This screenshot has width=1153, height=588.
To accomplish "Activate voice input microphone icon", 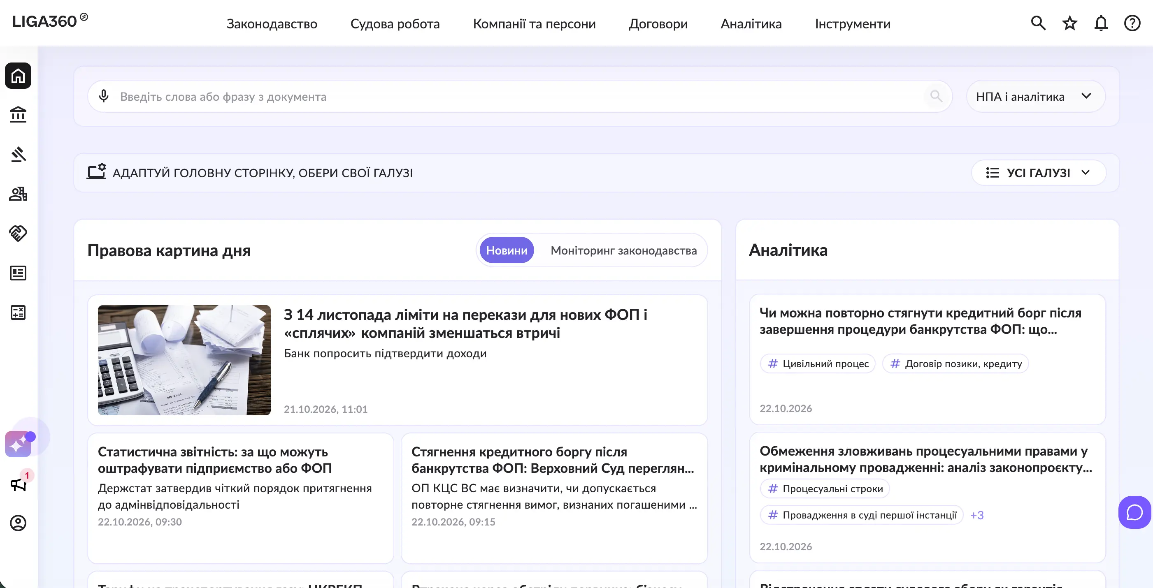I will [104, 96].
